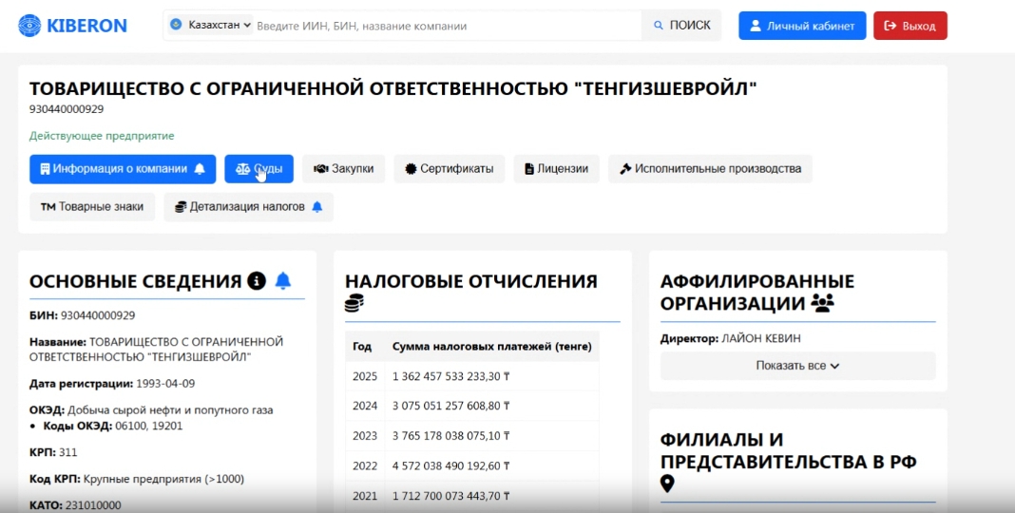This screenshot has width=1015, height=513.
Task: Open Исполнительные производства tab
Action: [x=710, y=169]
